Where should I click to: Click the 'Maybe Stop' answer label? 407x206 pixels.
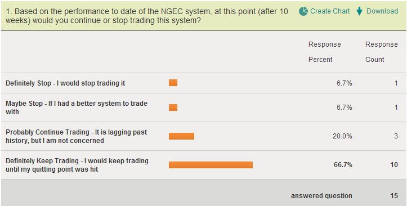tap(77, 108)
